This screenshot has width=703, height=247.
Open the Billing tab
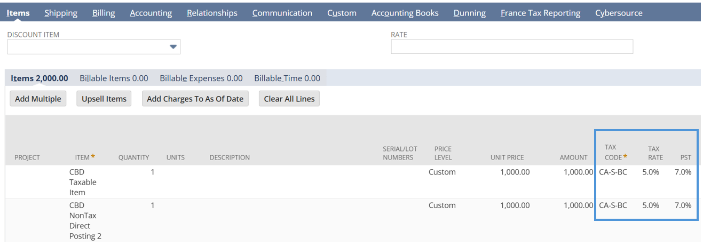click(104, 13)
